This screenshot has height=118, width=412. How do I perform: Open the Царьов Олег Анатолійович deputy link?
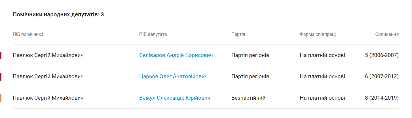coord(173,77)
